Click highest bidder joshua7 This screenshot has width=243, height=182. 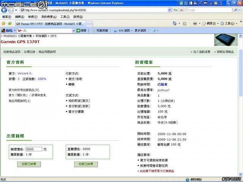tap(164, 90)
